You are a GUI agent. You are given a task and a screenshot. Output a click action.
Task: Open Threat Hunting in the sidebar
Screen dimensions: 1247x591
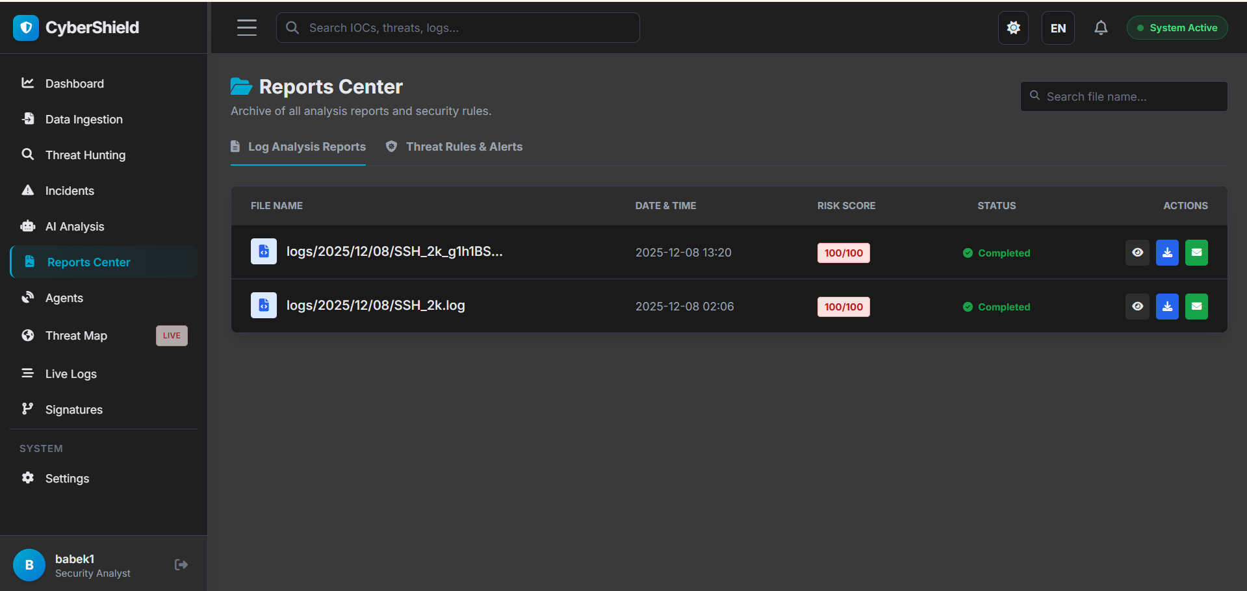tap(85, 155)
